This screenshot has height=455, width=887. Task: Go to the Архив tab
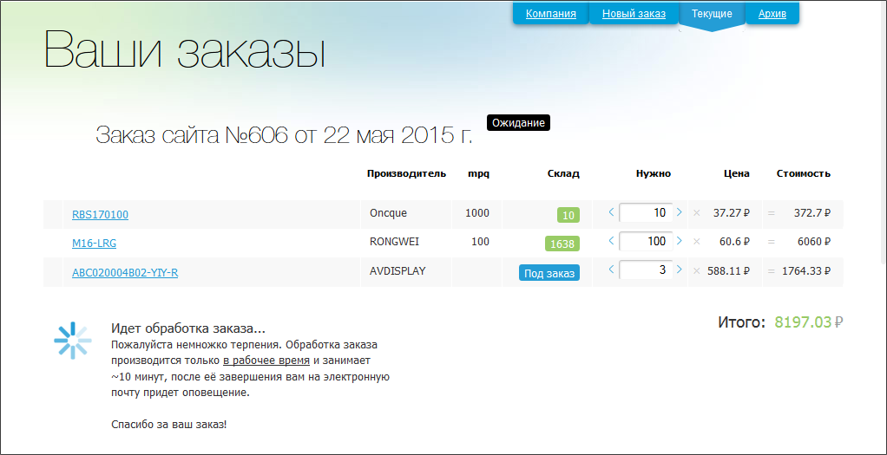772,14
